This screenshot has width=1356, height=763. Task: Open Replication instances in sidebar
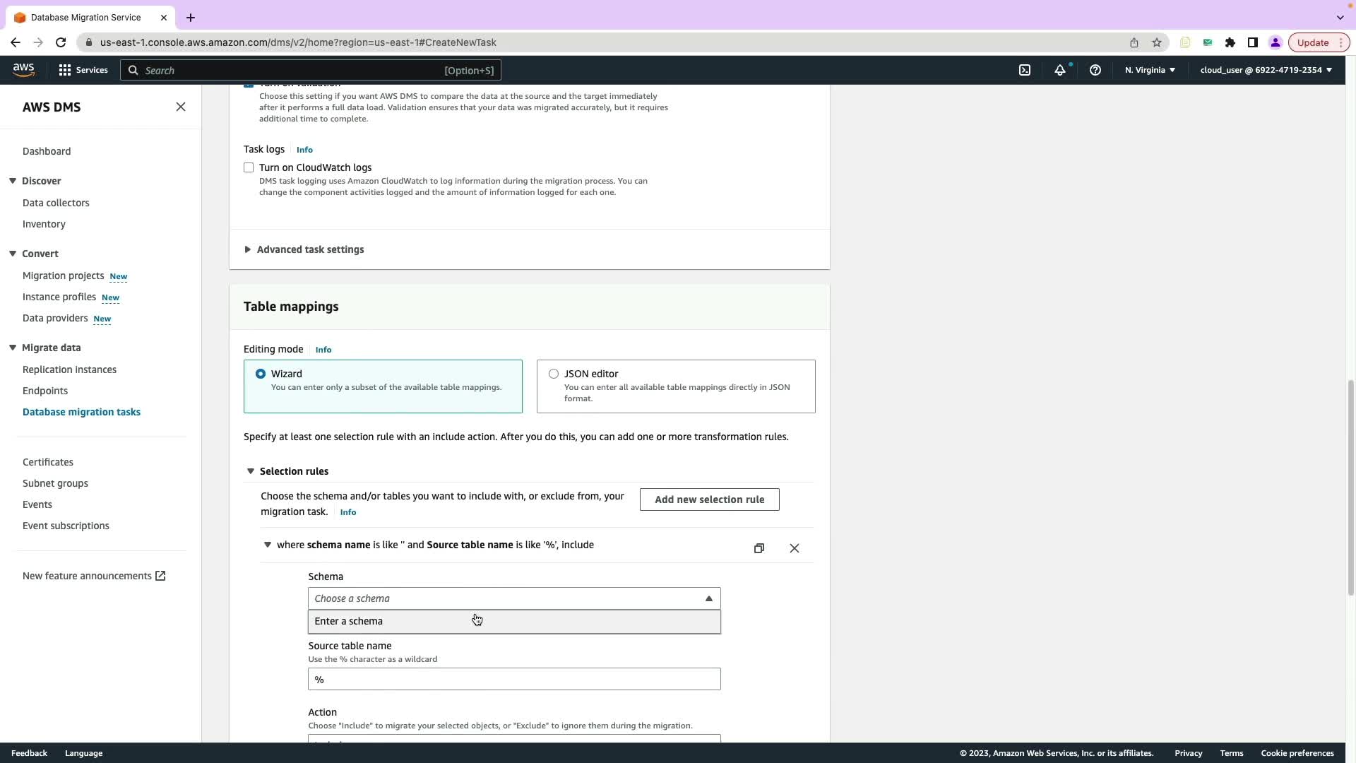coord(69,369)
